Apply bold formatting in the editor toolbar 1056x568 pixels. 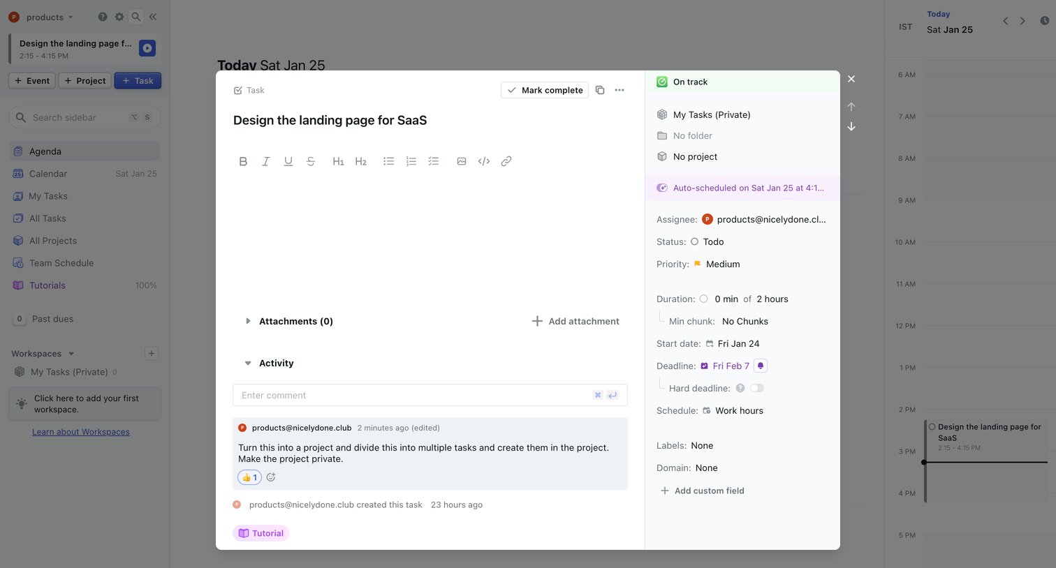(243, 161)
